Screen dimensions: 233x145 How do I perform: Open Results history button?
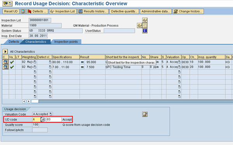point(93,11)
